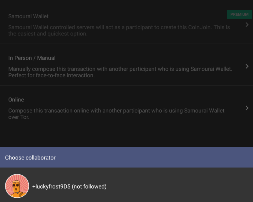Select the Samourai Wallet title
The height and width of the screenshot is (202, 253).
tap(28, 16)
